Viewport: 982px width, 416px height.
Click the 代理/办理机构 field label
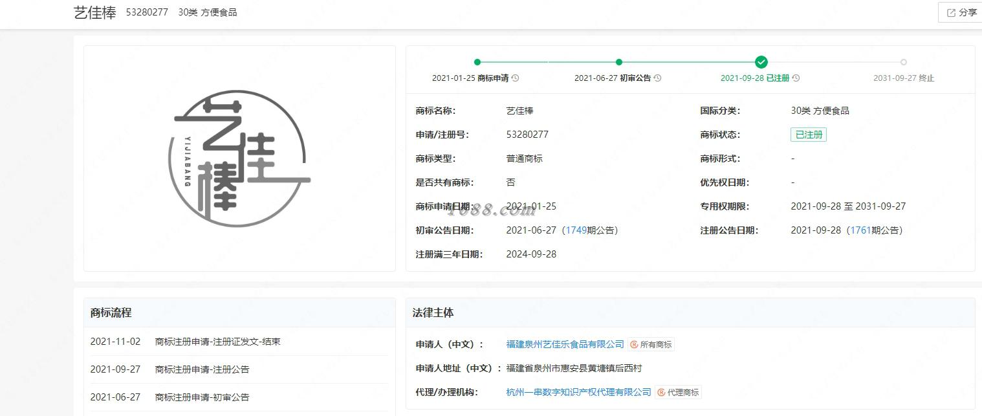click(x=447, y=392)
